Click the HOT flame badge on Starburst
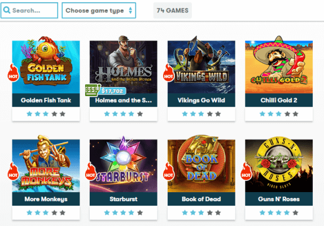Screen dimensions: 324x226 point(90,171)
